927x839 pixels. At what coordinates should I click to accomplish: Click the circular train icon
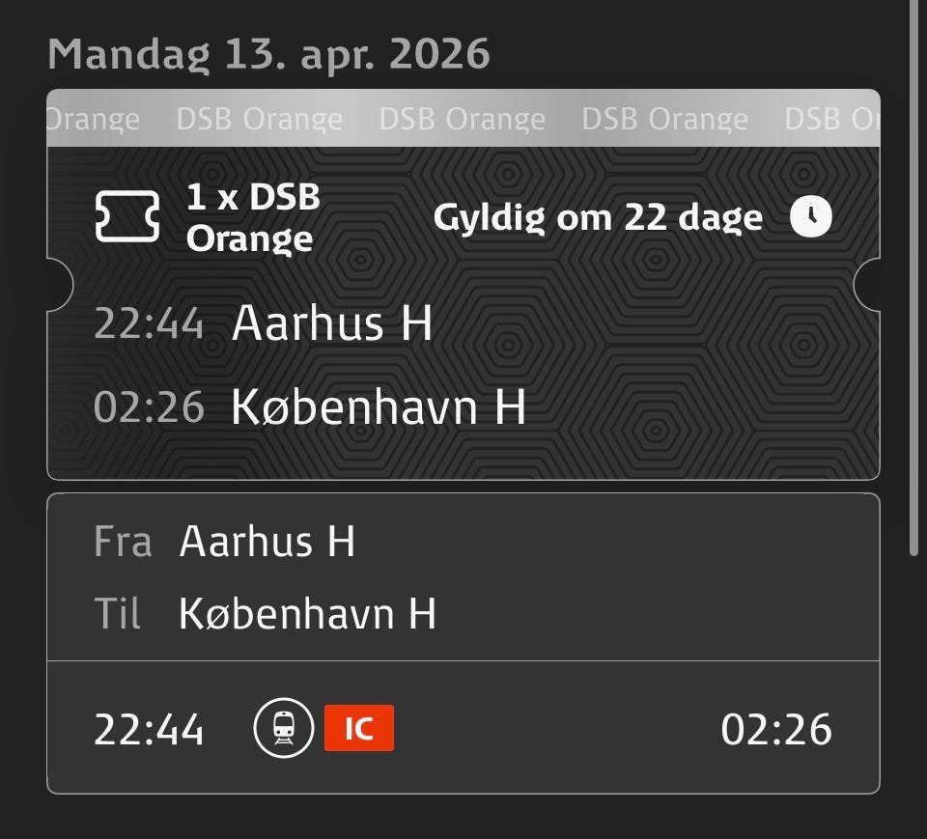pyautogui.click(x=284, y=728)
